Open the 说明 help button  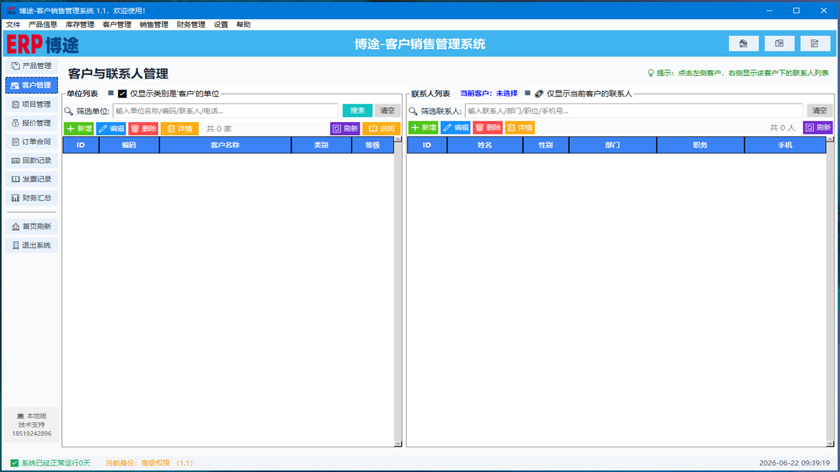(x=381, y=128)
